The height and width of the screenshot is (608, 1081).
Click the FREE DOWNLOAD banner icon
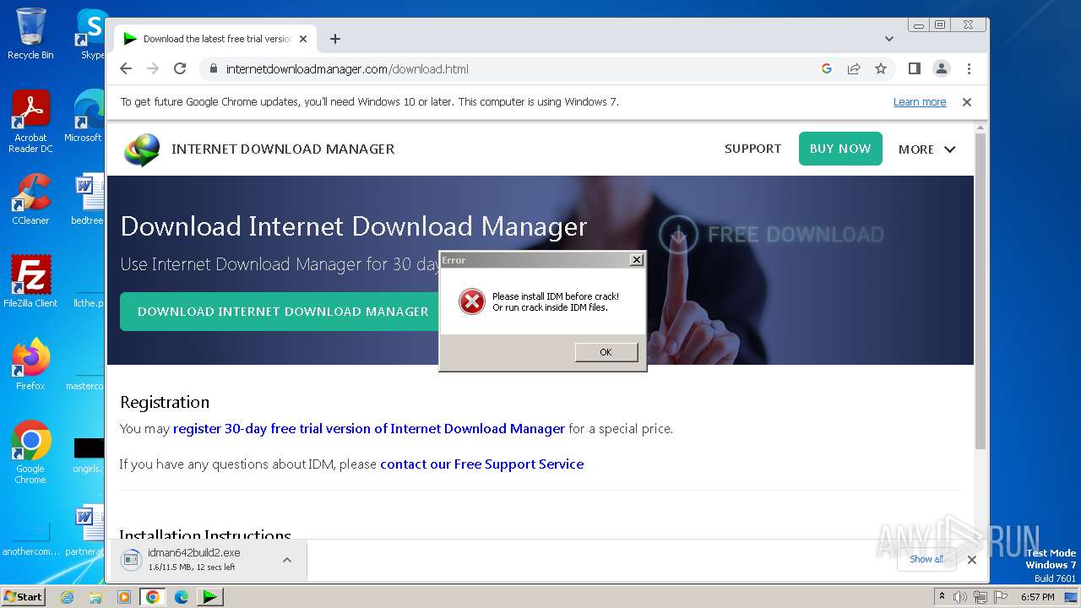678,235
